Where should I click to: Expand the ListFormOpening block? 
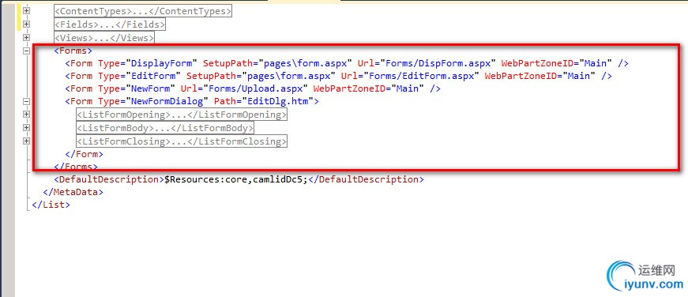click(26, 115)
